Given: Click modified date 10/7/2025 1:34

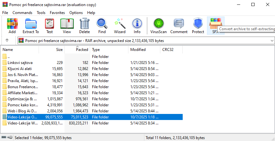Looking at the screenshot, I should click(144, 99).
